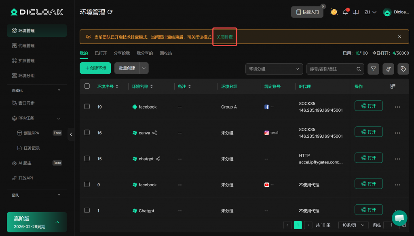Screen dimensions: 414x236
Task: Open 代理管理 in the sidebar
Action: pos(26,46)
